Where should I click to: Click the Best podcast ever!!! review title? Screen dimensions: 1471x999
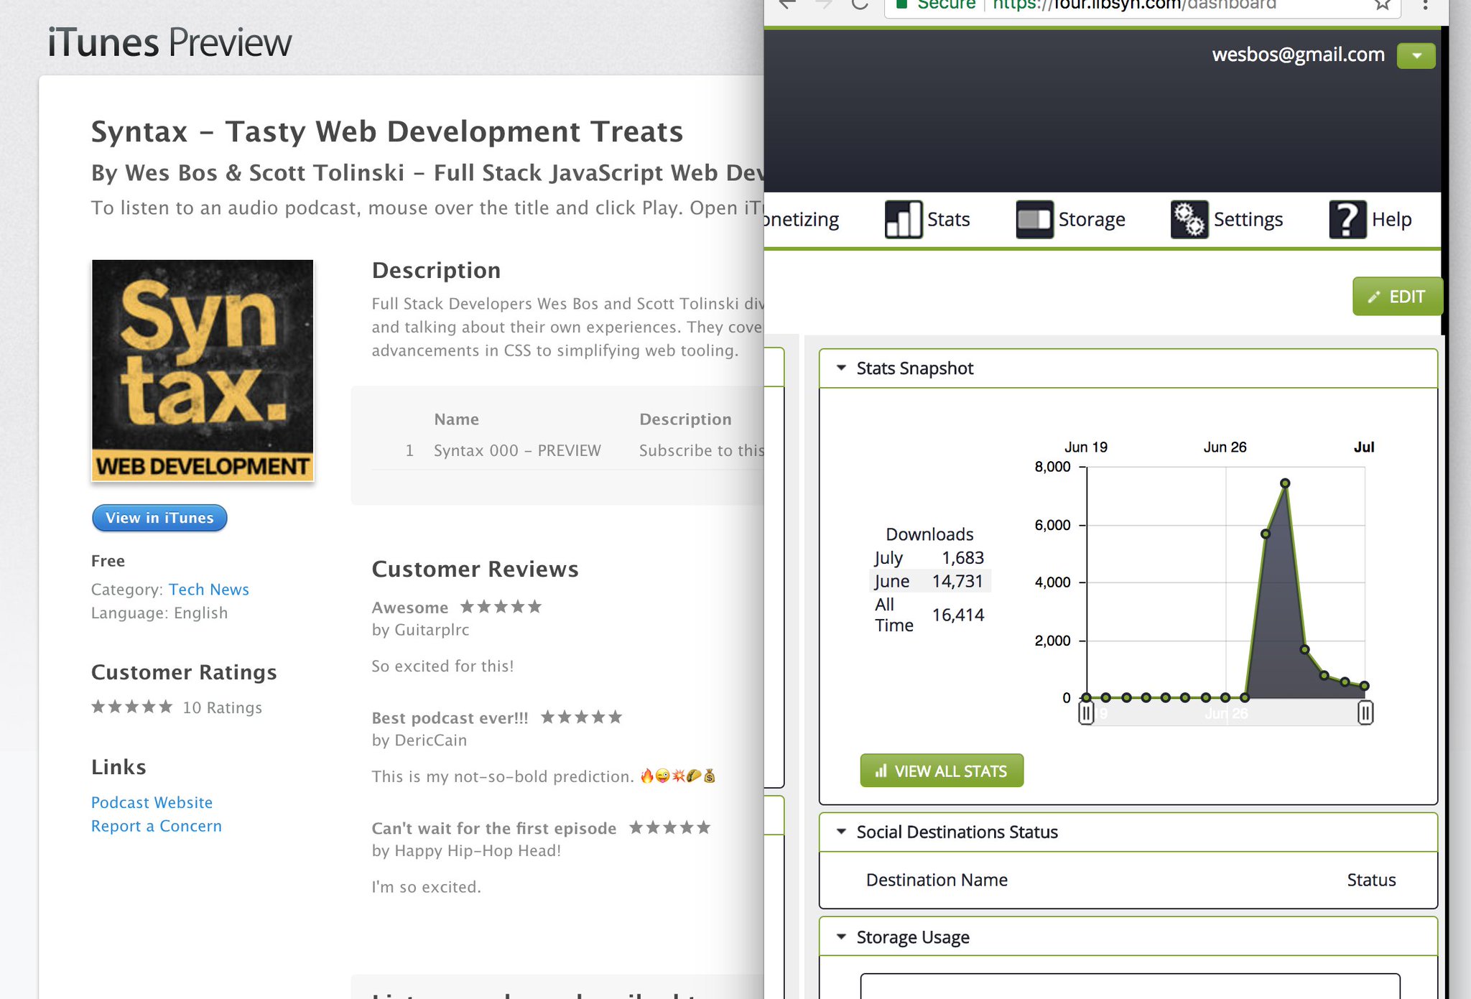pos(450,718)
